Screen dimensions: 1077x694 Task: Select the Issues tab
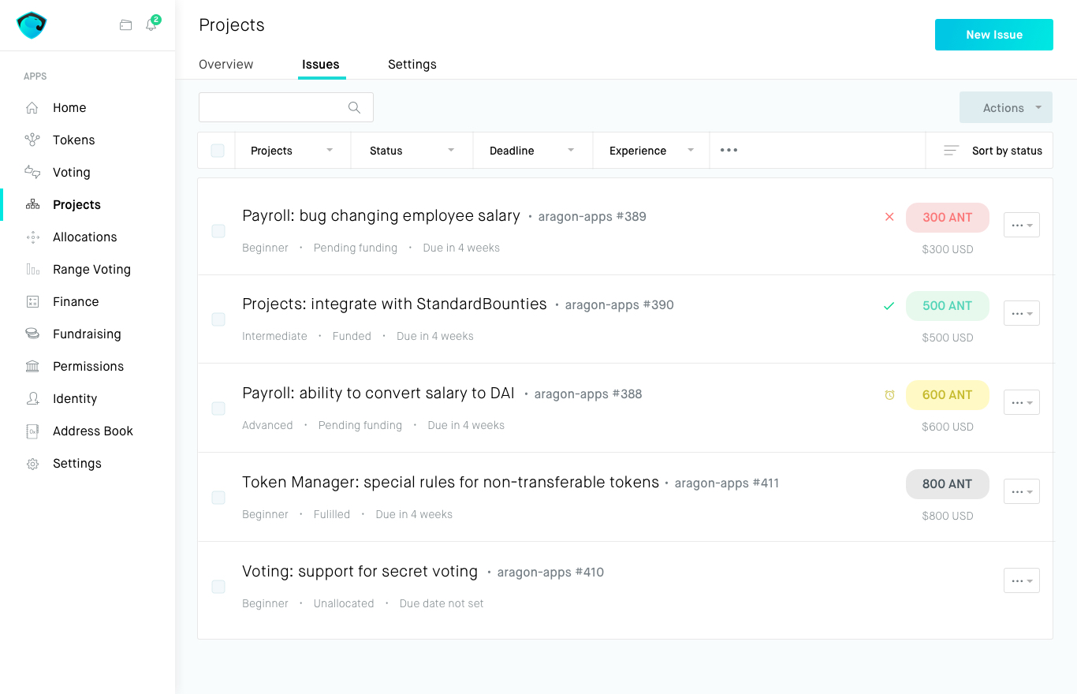(x=321, y=65)
